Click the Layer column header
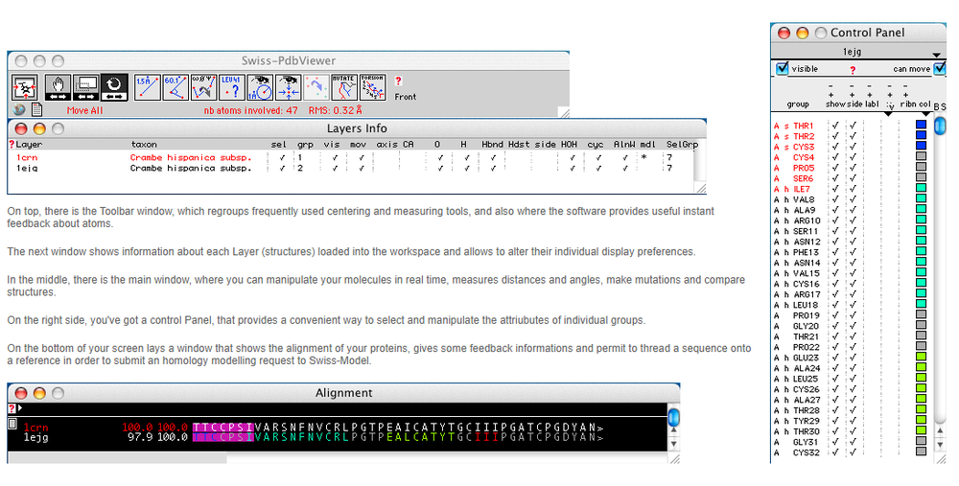 [29, 145]
